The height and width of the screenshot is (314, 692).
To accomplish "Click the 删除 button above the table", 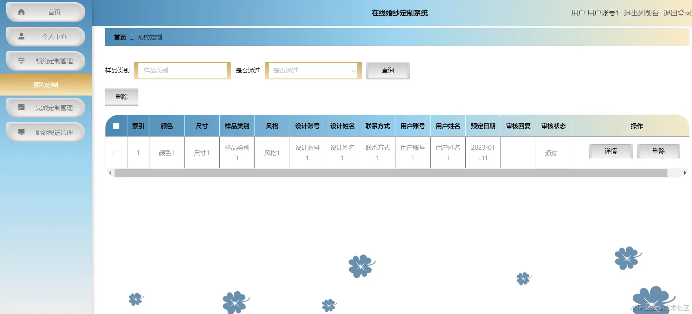I will coord(122,97).
